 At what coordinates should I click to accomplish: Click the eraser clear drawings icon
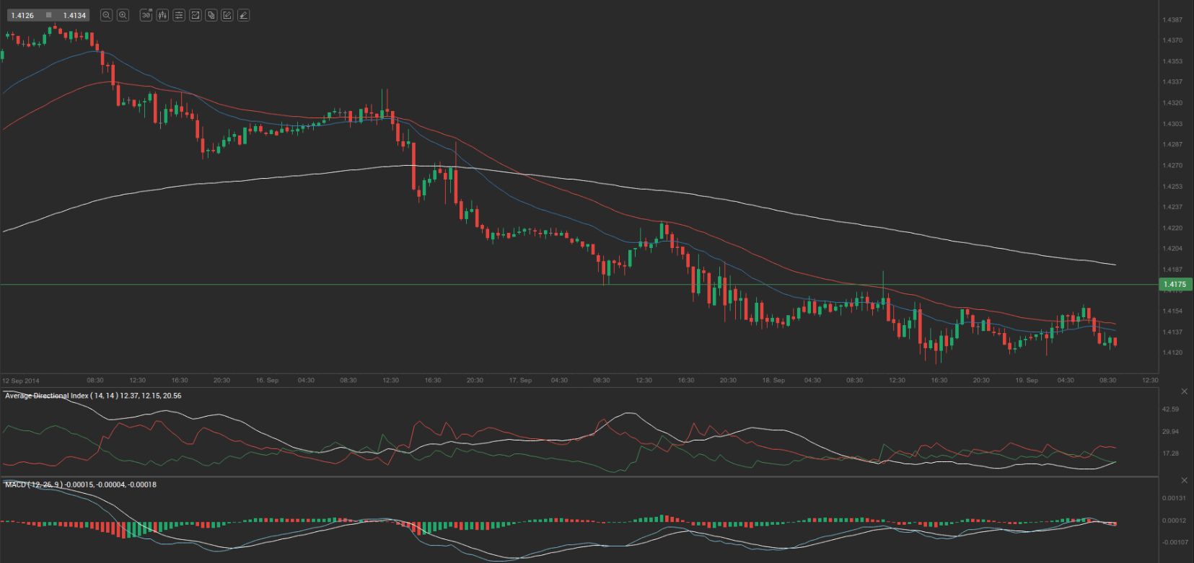point(244,15)
